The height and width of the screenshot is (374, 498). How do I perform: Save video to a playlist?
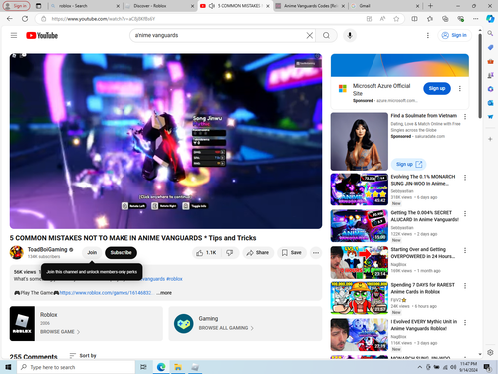click(291, 253)
